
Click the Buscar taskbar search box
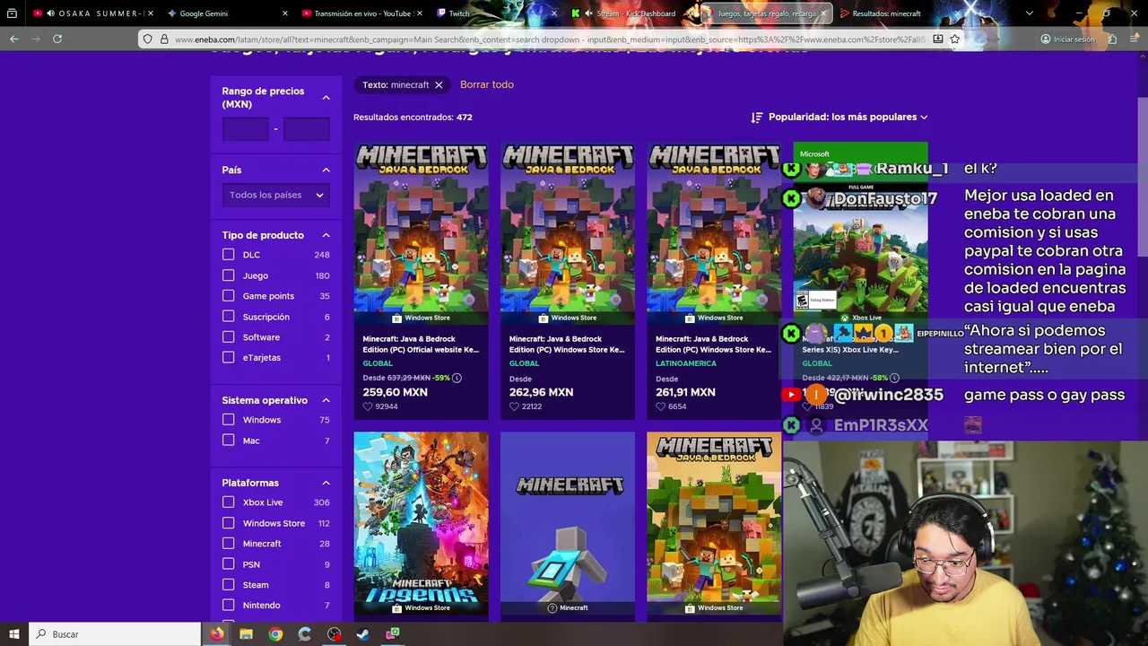click(115, 634)
